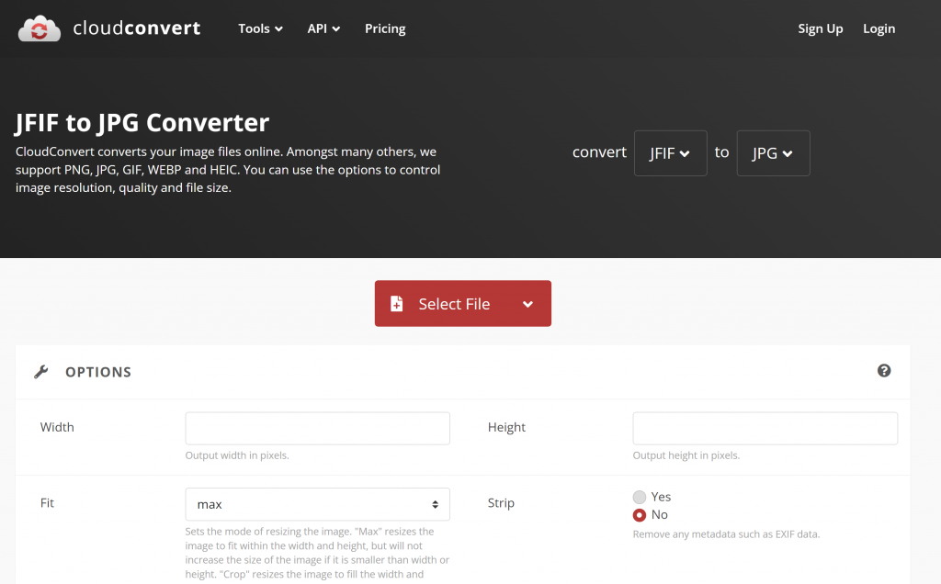The width and height of the screenshot is (941, 584).
Task: Click the wrench icon beside OPTIONS
Action: (40, 372)
